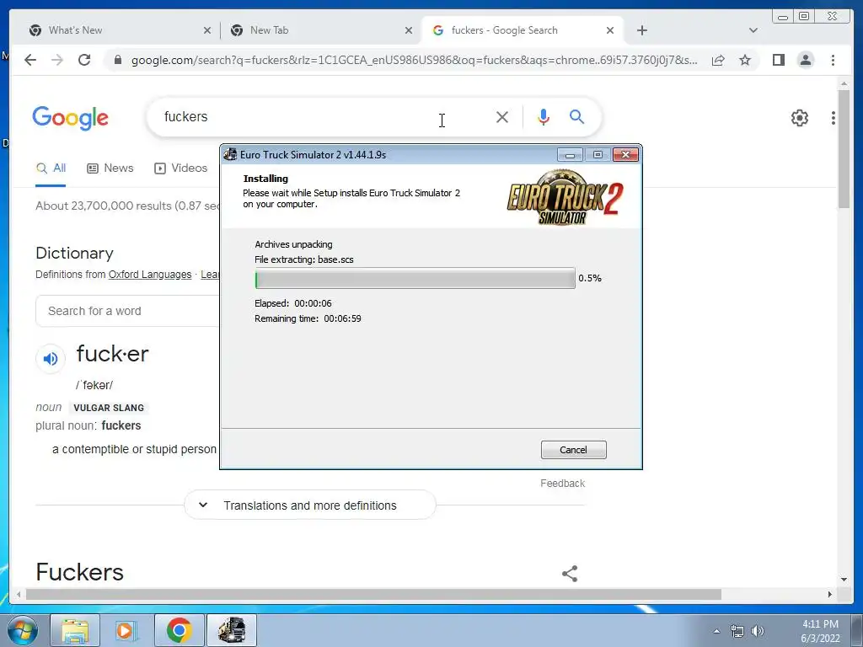Click in Search for a word field
This screenshot has height=647, width=863.
pyautogui.click(x=128, y=311)
